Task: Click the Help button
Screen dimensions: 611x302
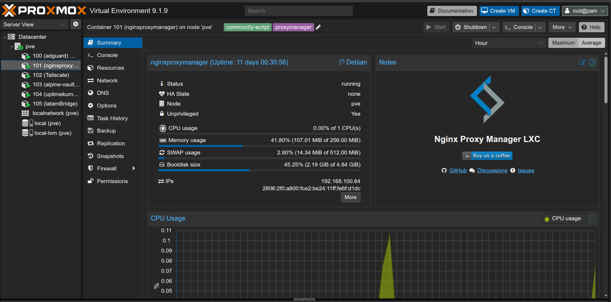Action: tap(591, 27)
